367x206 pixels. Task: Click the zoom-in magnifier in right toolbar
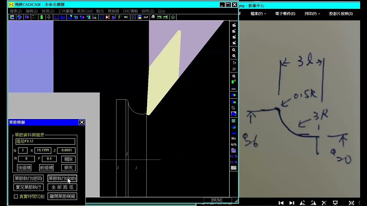coord(234,50)
